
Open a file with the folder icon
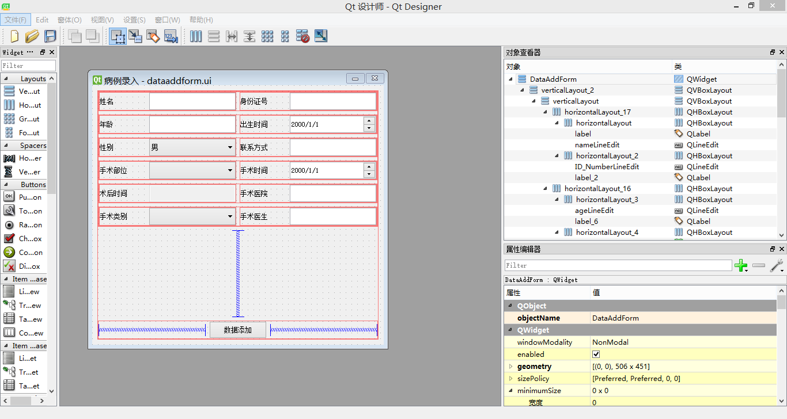click(32, 36)
